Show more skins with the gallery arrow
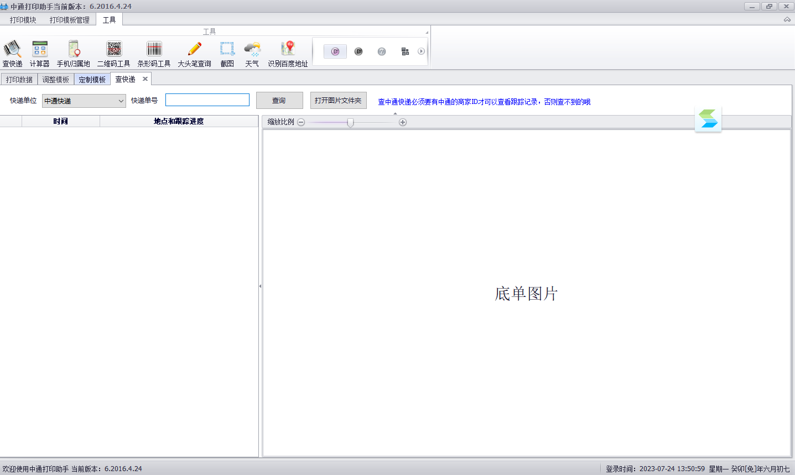Image resolution: width=795 pixels, height=475 pixels. point(422,51)
